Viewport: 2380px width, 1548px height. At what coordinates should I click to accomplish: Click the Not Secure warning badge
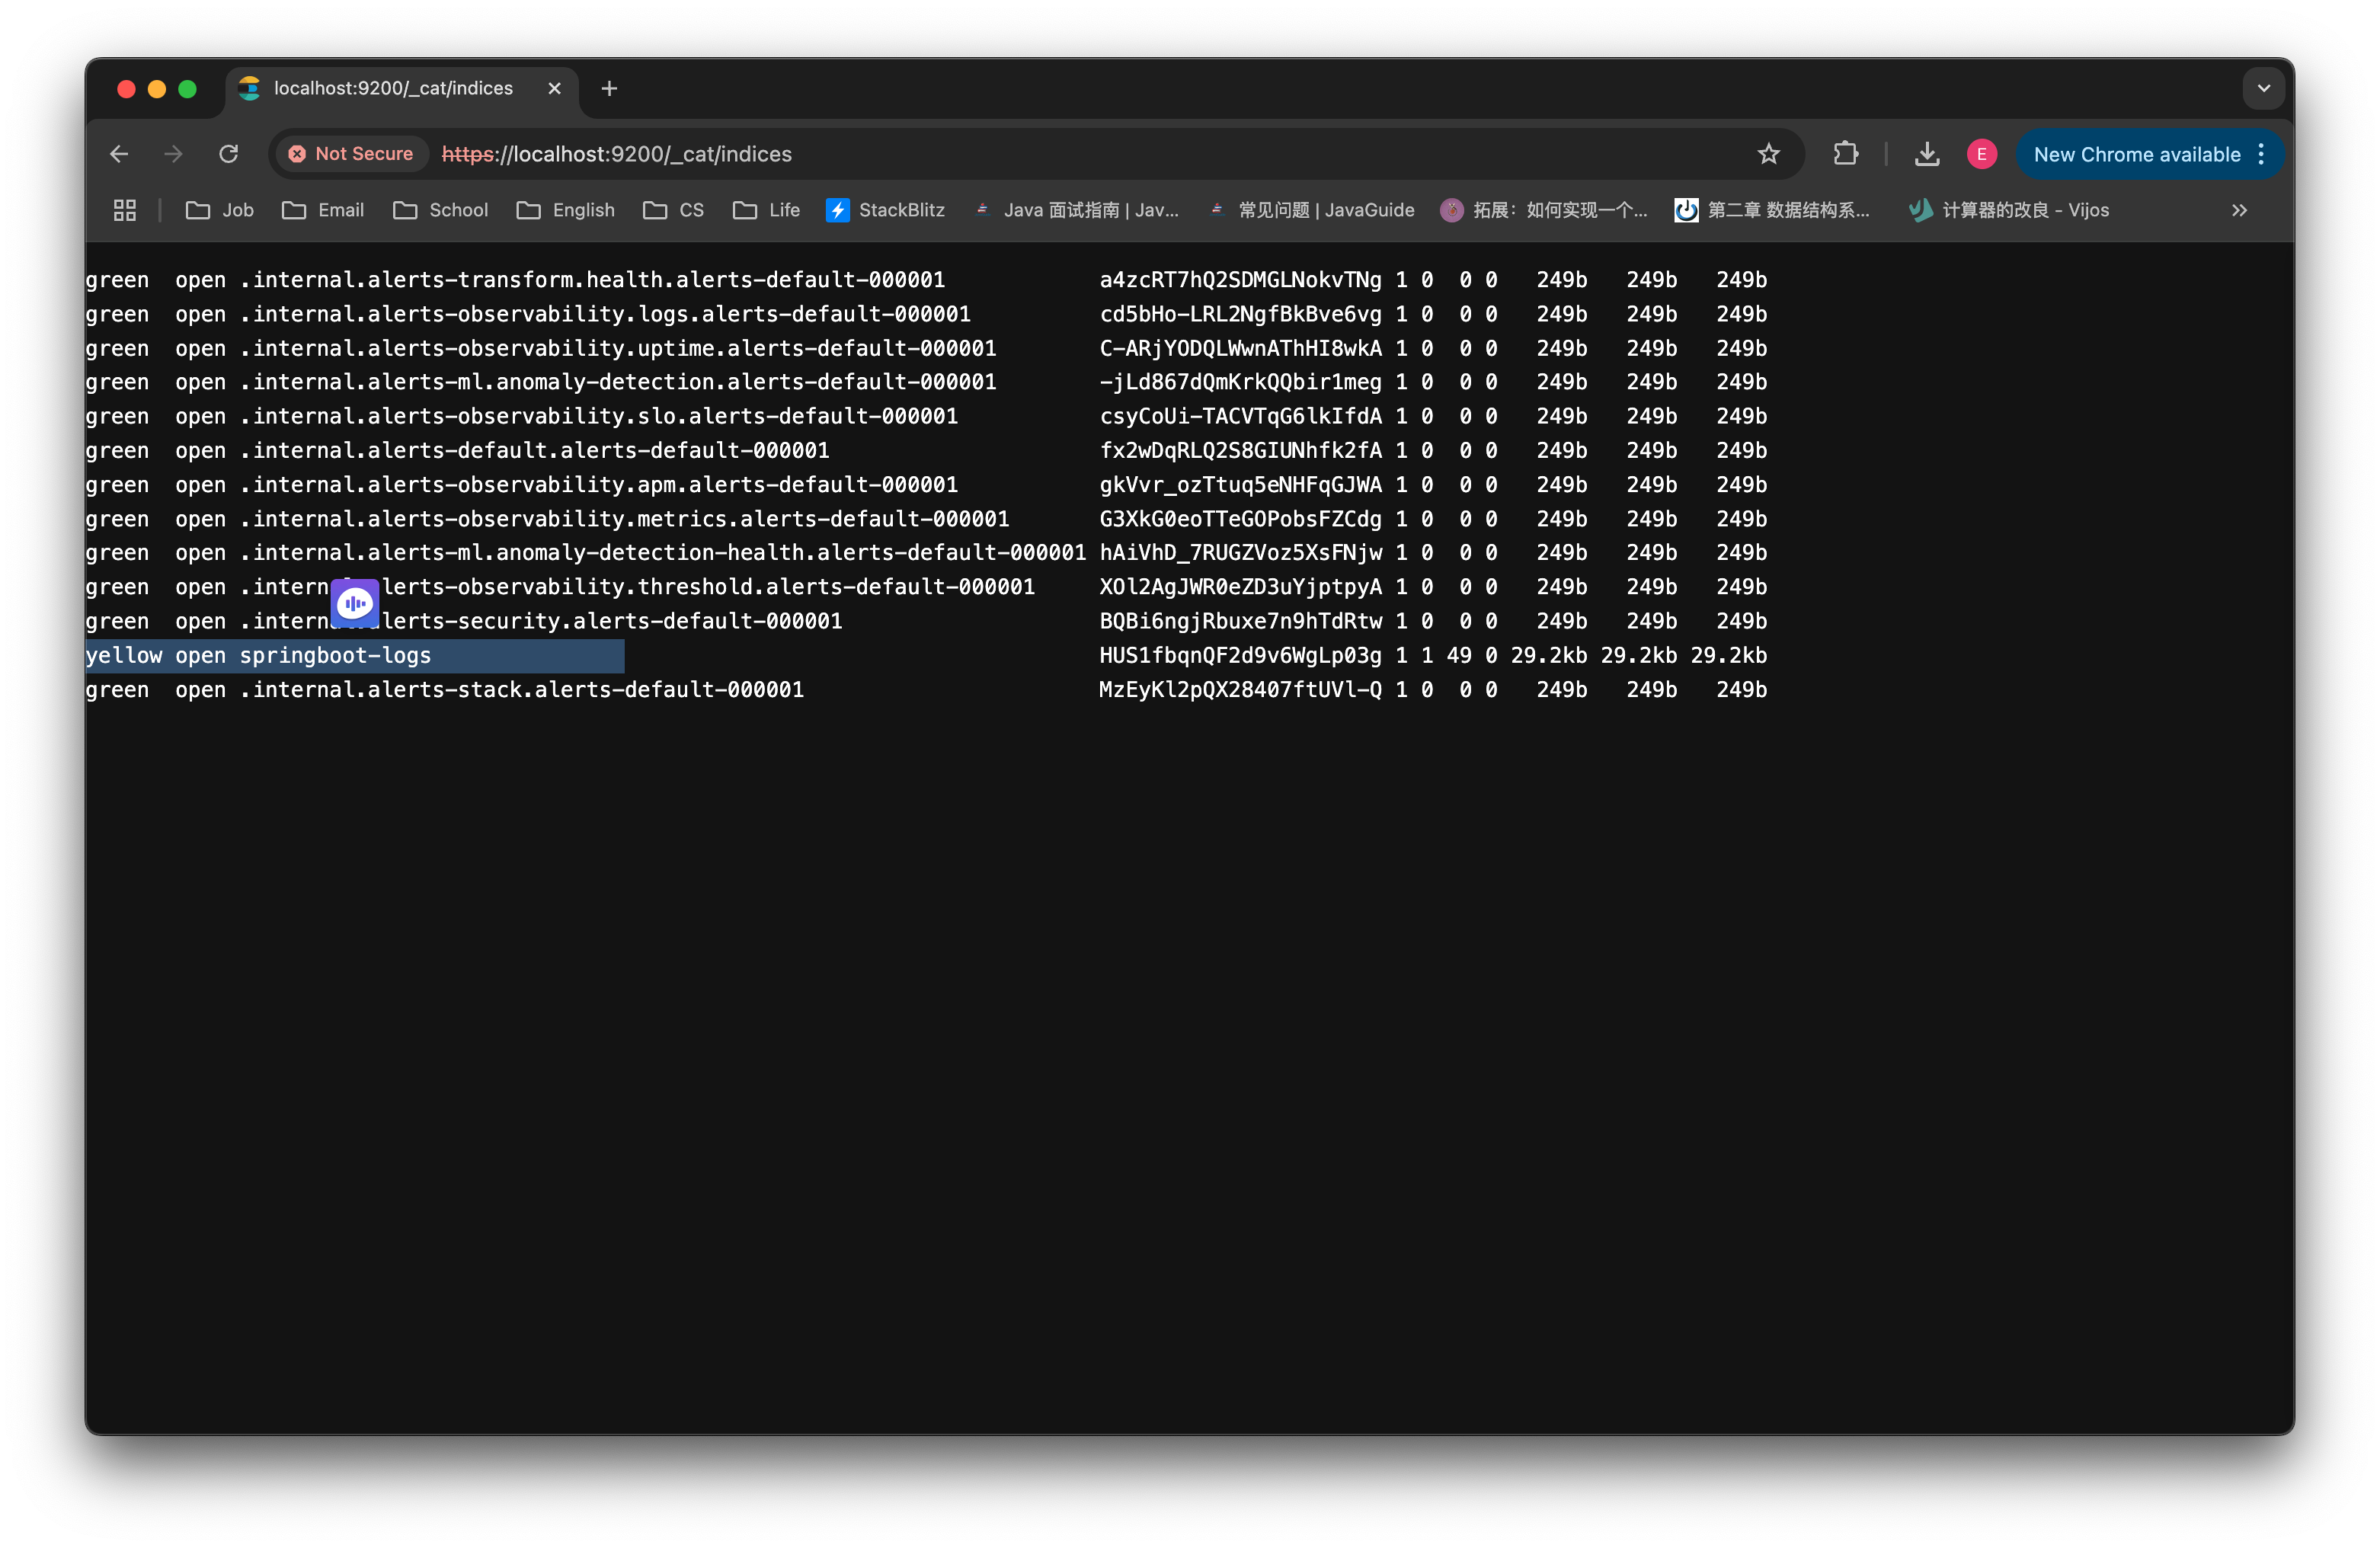351,154
